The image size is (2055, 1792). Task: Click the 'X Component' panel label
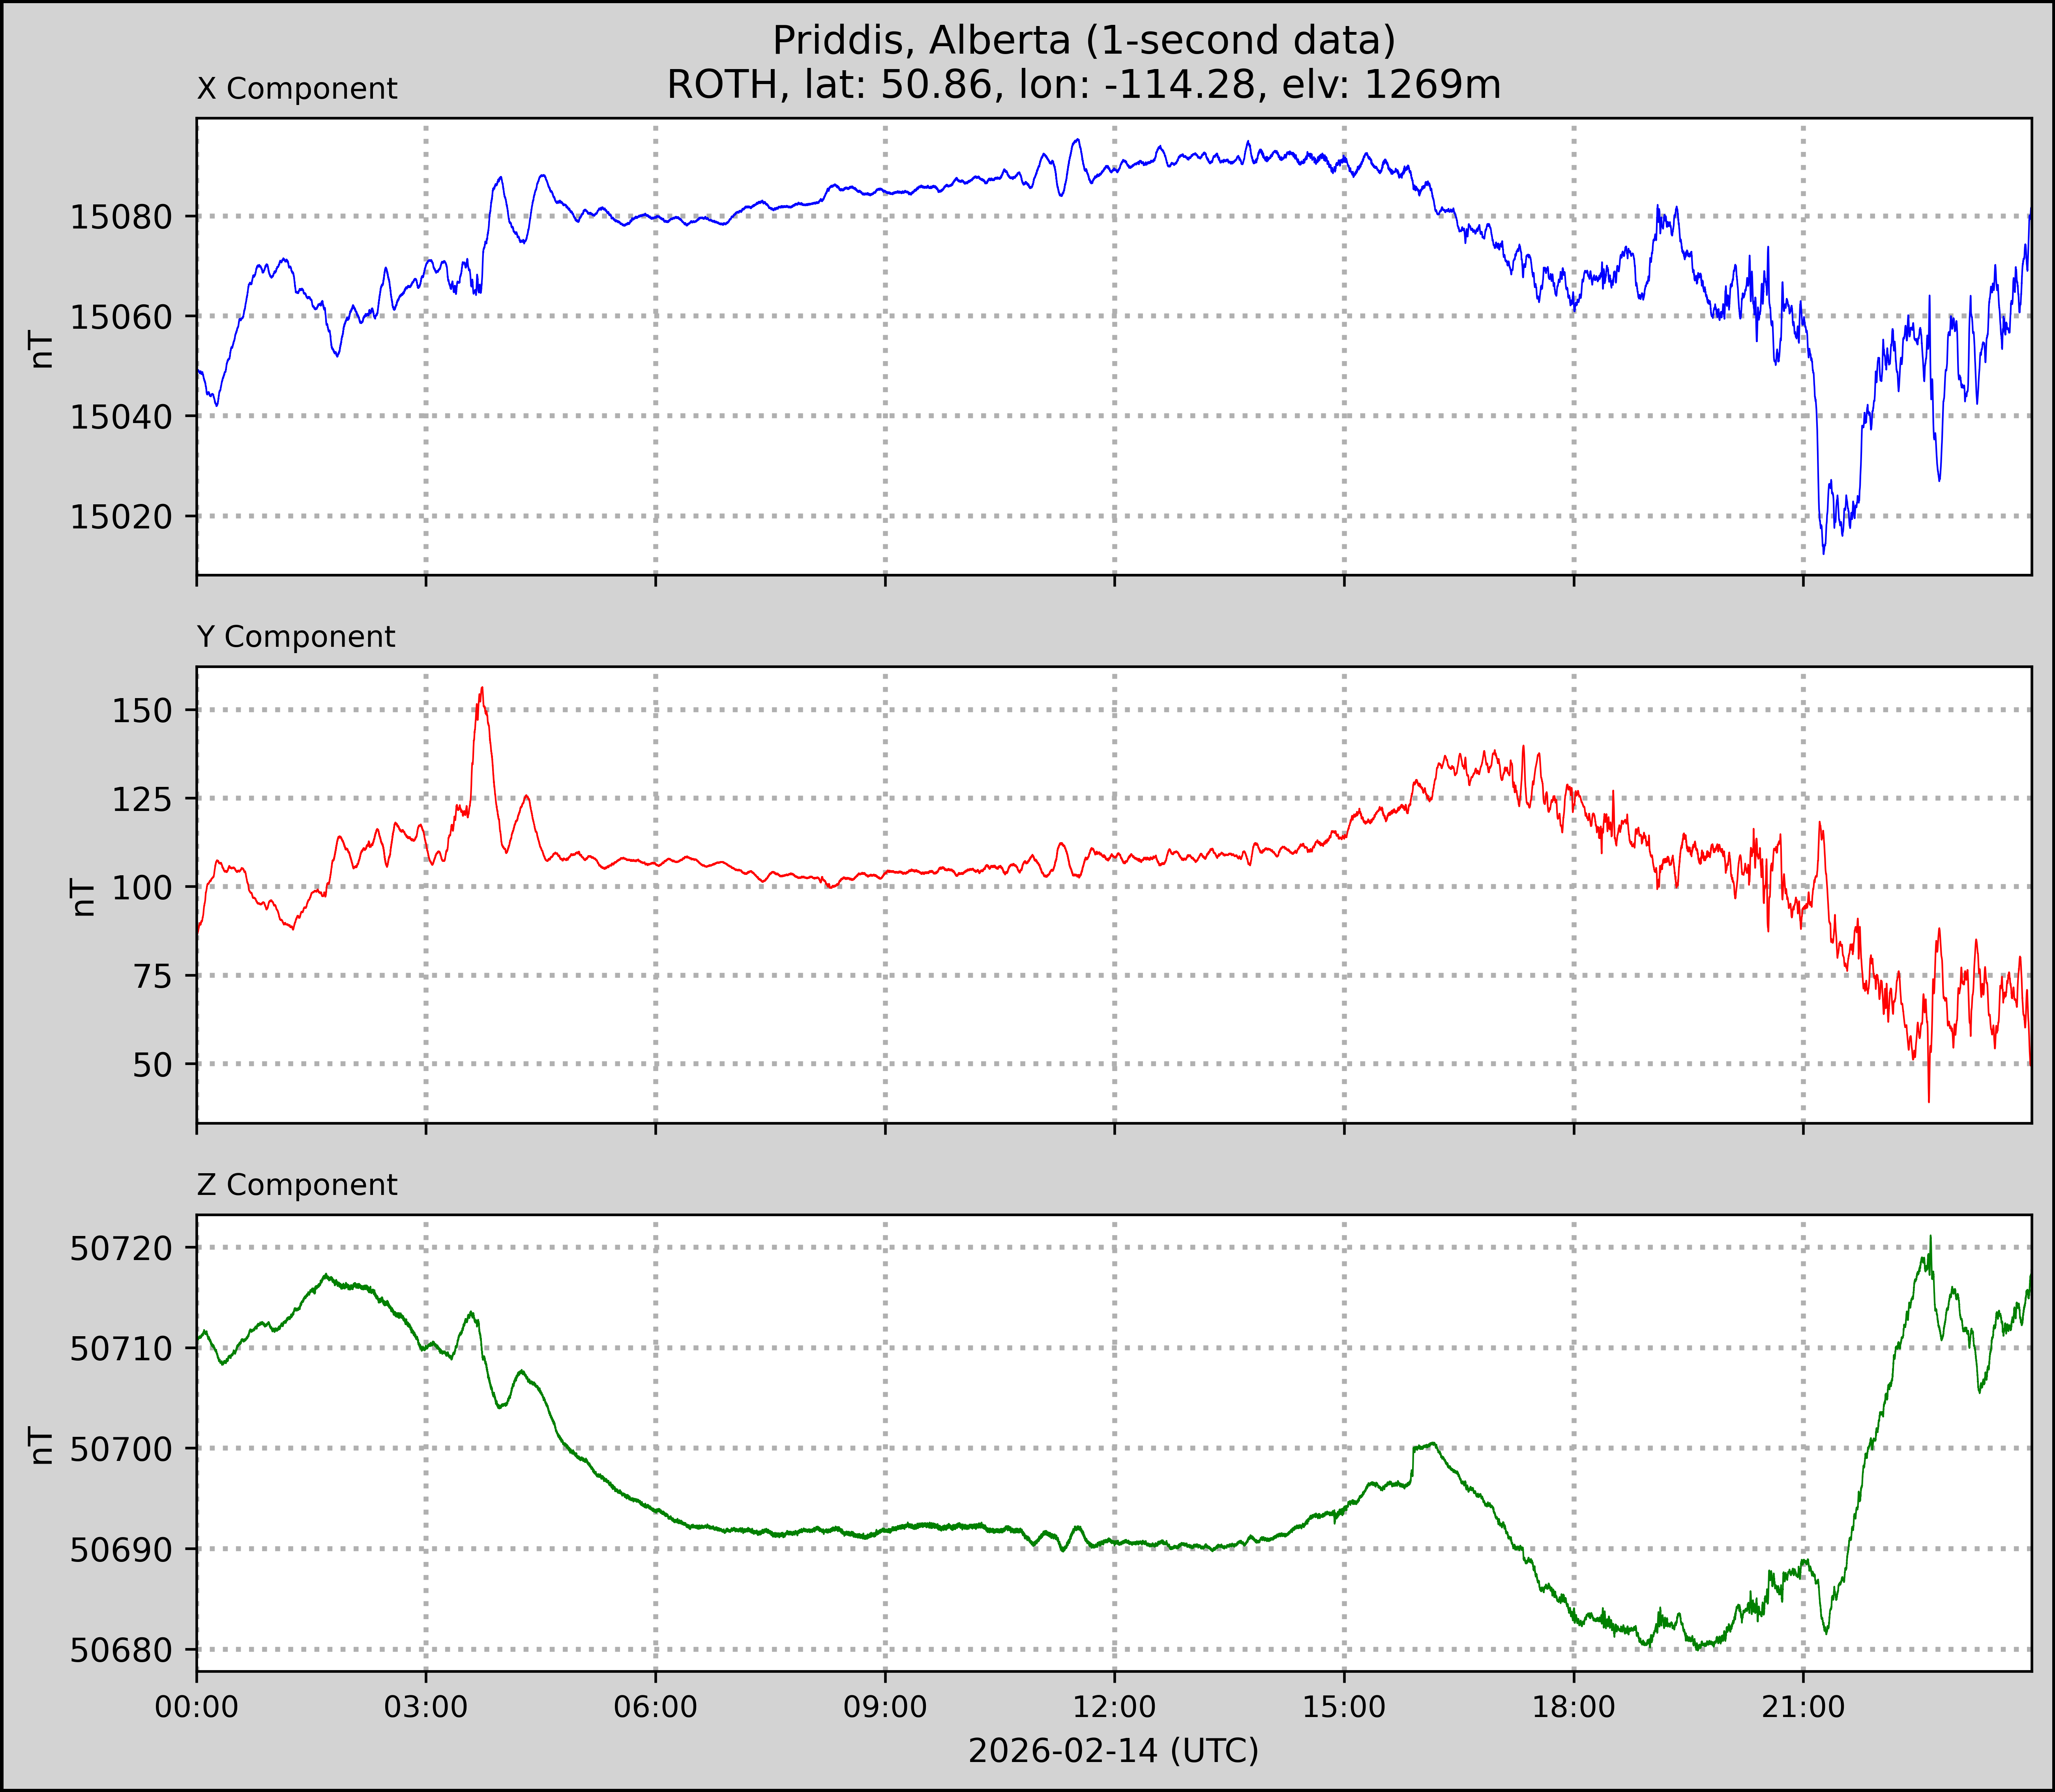click(x=297, y=89)
